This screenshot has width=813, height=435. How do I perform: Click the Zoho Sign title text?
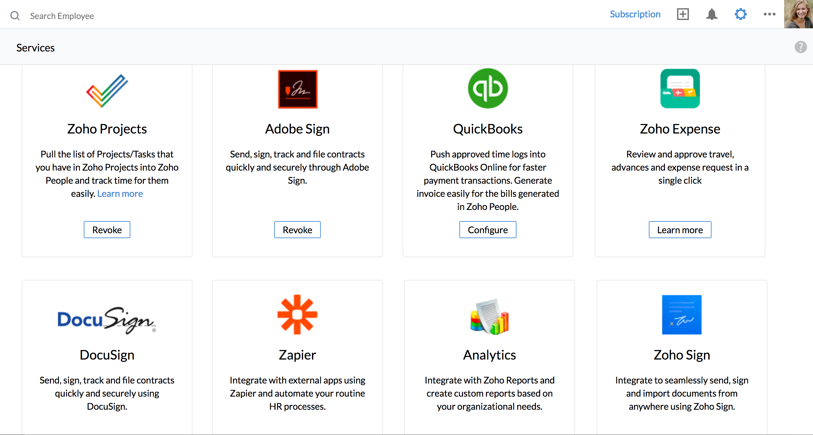(x=682, y=355)
